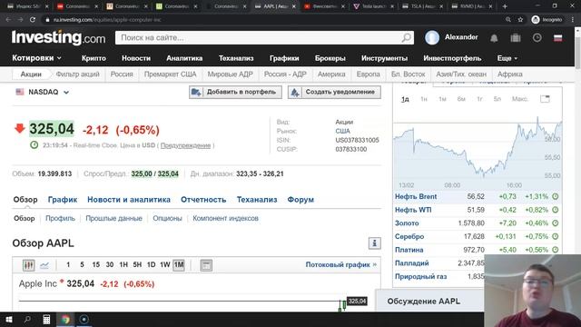Select 1W chart interval
Viewport: 581px width, 327px height.
coord(165,264)
